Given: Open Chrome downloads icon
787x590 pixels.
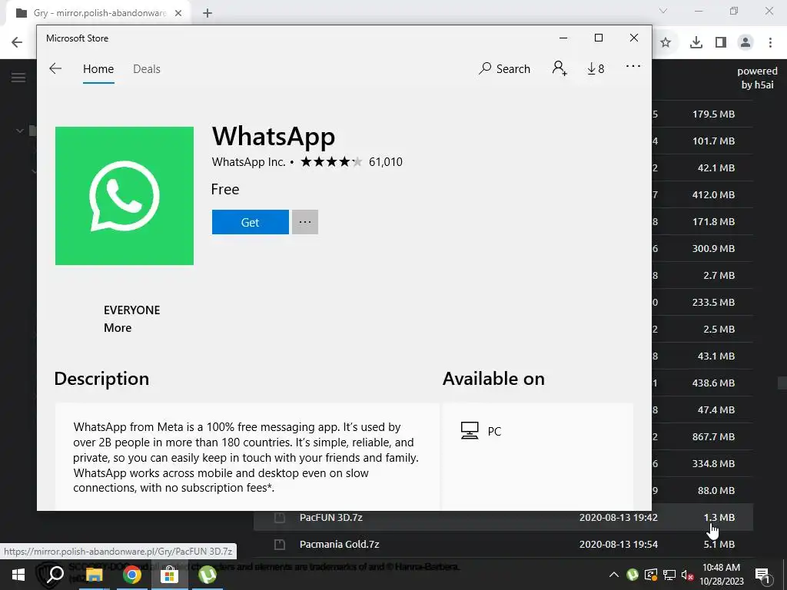Looking at the screenshot, I should [696, 43].
